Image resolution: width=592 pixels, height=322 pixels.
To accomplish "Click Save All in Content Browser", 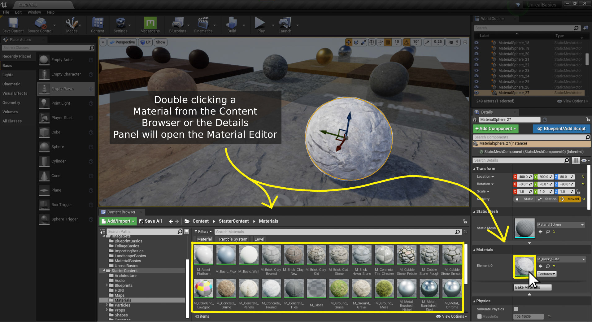I will (x=150, y=221).
